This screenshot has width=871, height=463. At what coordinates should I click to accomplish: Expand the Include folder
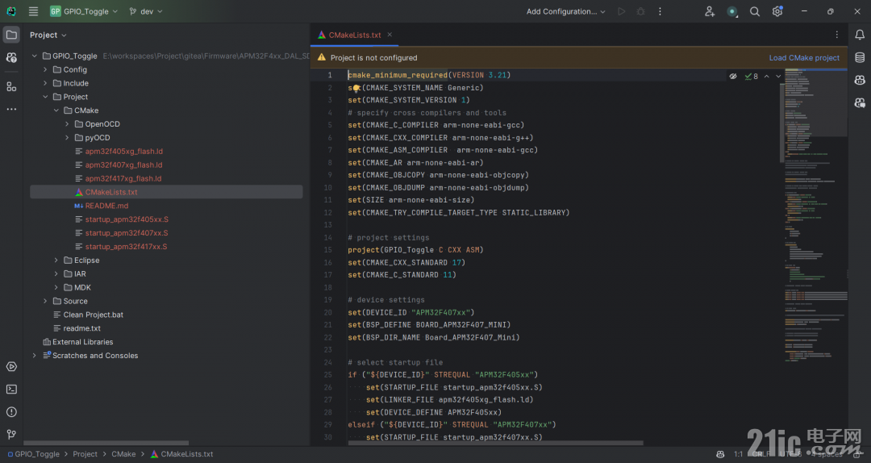[x=45, y=83]
